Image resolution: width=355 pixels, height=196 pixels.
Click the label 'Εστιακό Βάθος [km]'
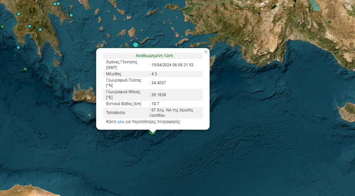pos(124,104)
